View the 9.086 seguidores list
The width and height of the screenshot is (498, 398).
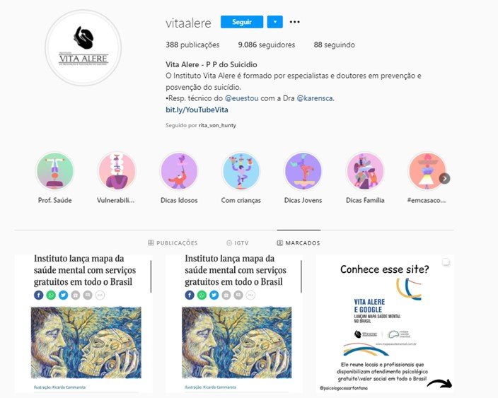tap(267, 45)
